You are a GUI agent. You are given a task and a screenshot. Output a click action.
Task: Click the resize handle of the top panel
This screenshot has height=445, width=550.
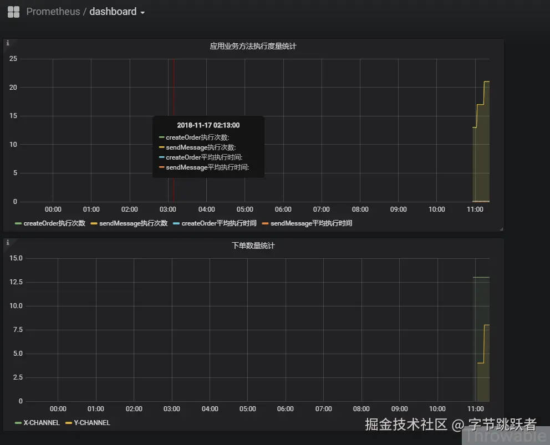point(501,229)
